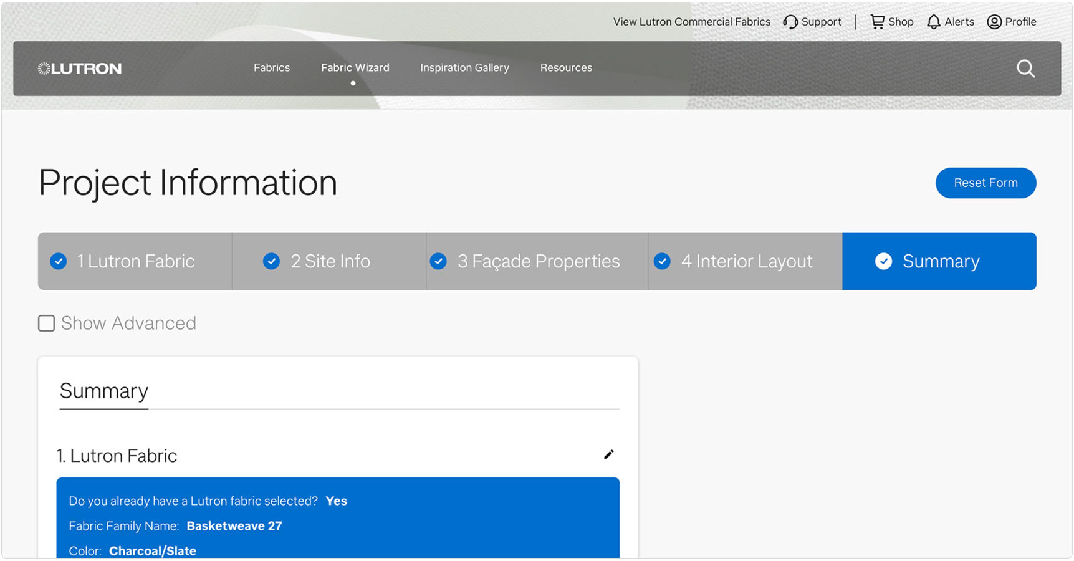Select the Summary step tab

point(939,261)
